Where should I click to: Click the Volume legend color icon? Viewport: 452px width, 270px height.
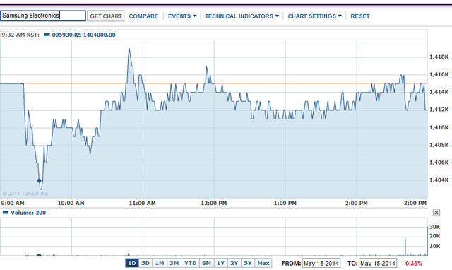coord(6,213)
